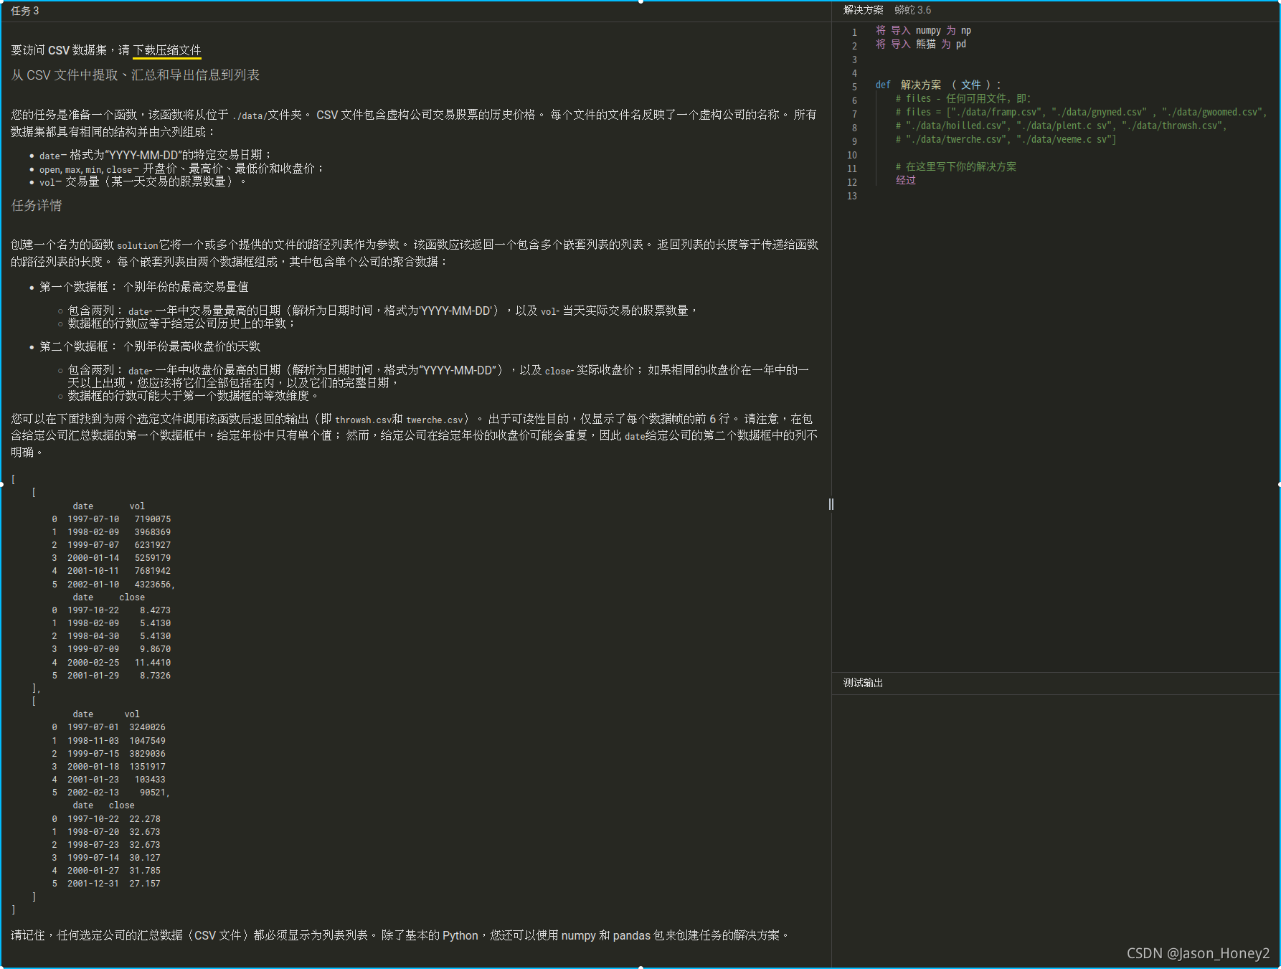Click the vol value 7681942
This screenshot has height=969, width=1281.
click(153, 571)
